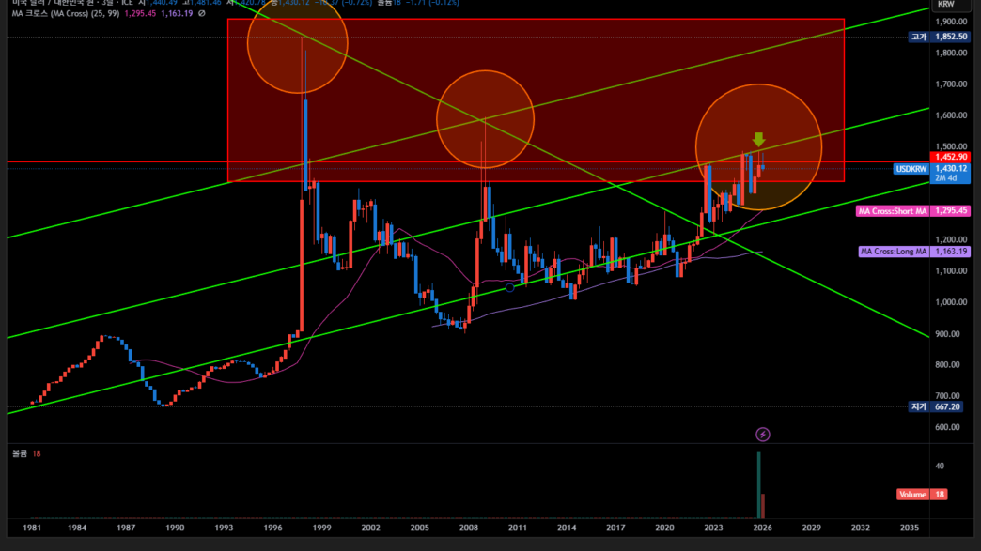981x551 pixels.
Task: Click the red 1,452.90 price level tag
Action: click(x=951, y=157)
